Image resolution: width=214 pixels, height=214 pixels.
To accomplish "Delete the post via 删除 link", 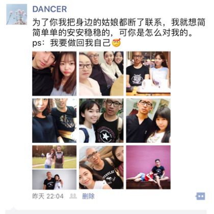I will point(88,196).
